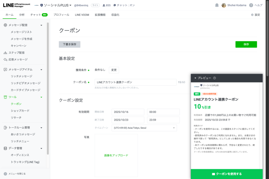Open メッセージを作成 in sidebar
The width and height of the screenshot is (269, 179).
coord(22,39)
